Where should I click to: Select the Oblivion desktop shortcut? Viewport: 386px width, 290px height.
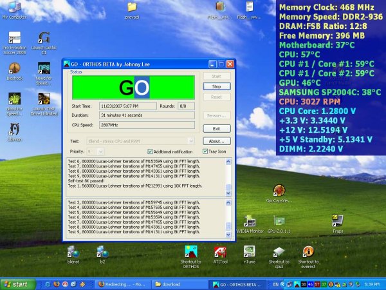pyautogui.click(x=15, y=132)
